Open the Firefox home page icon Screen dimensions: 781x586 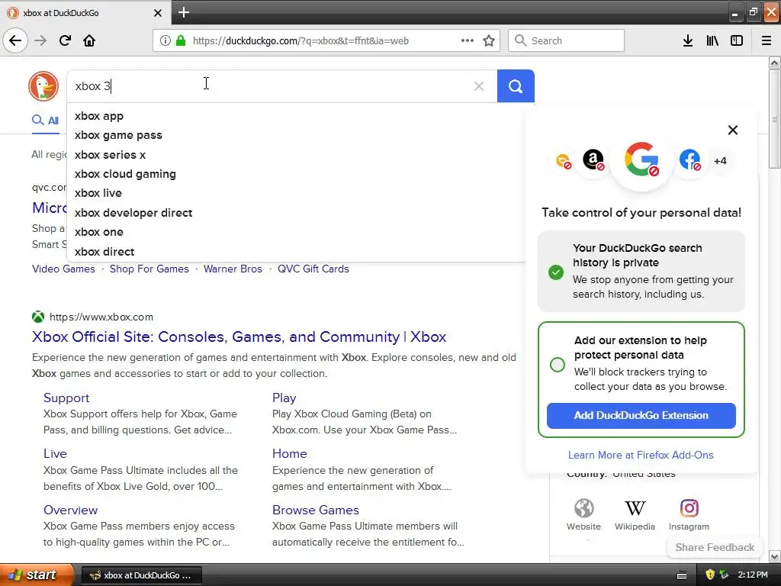click(x=89, y=40)
